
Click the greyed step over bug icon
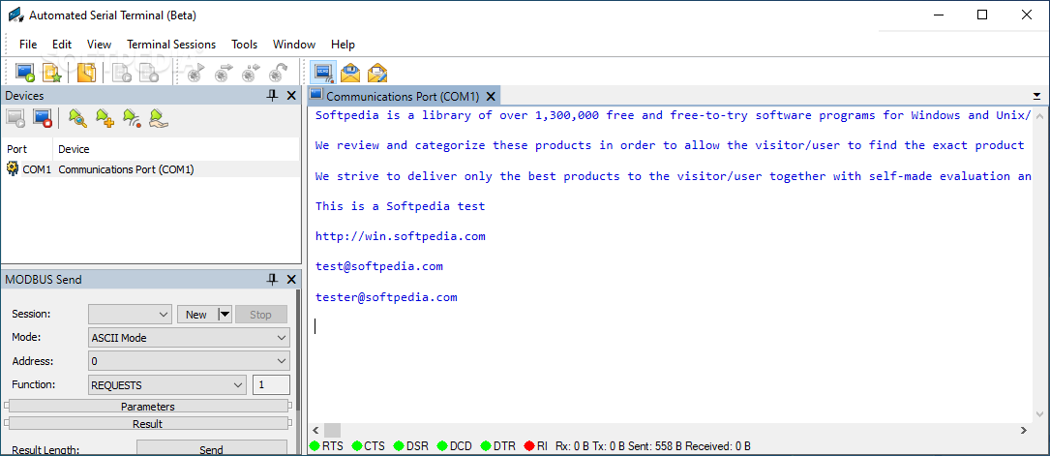coord(223,73)
